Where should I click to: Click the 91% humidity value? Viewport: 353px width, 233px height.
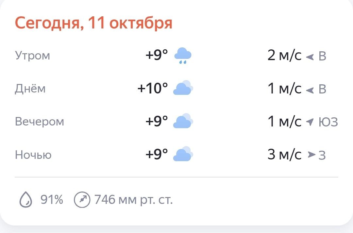(x=52, y=199)
